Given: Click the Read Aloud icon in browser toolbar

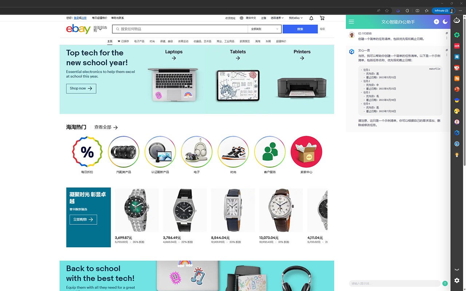Looking at the screenshot, I should tap(379, 11).
